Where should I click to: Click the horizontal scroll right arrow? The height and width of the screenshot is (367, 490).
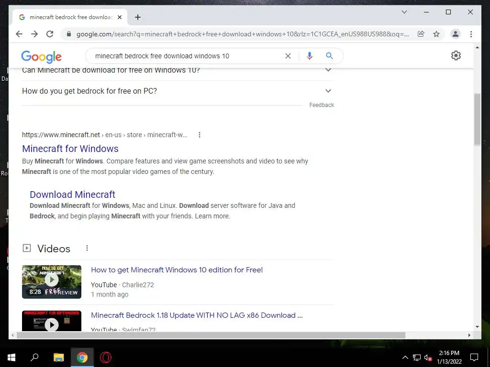click(x=469, y=335)
